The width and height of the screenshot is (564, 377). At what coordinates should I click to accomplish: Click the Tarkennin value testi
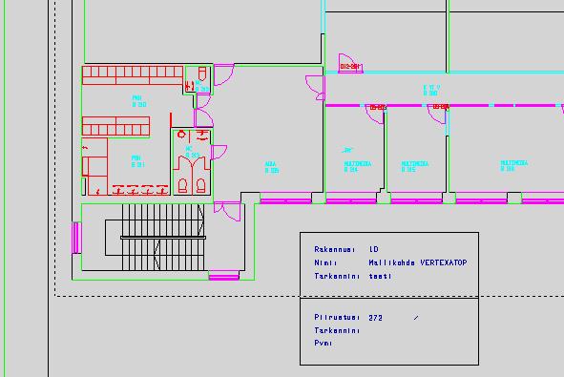coord(380,276)
